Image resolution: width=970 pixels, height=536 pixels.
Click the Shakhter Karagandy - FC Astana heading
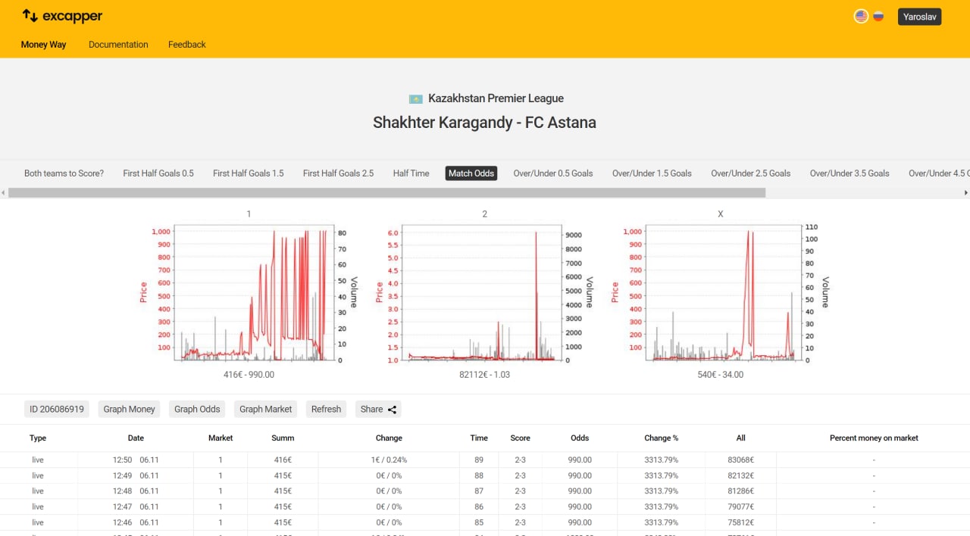(x=484, y=123)
